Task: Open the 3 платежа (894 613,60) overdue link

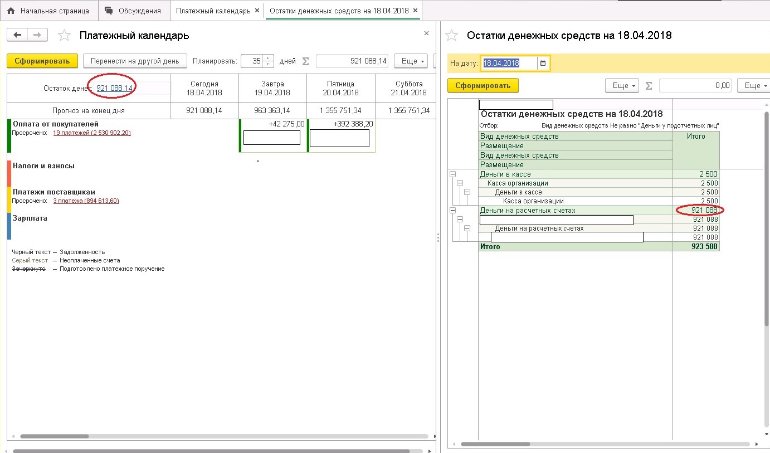Action: click(x=86, y=201)
